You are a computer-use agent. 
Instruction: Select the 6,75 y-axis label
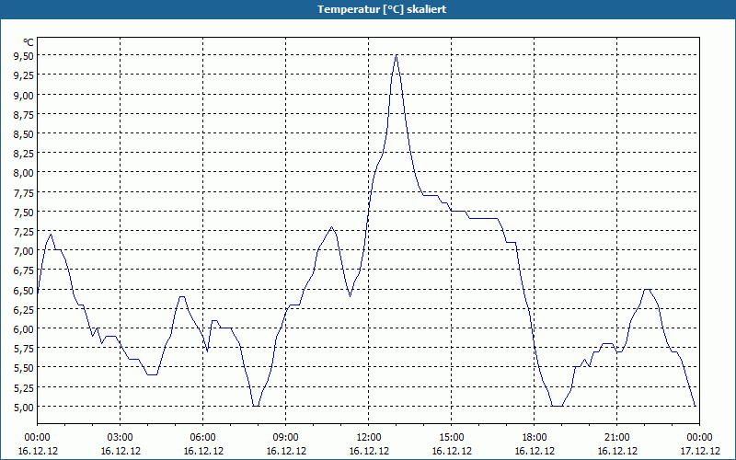point(25,270)
